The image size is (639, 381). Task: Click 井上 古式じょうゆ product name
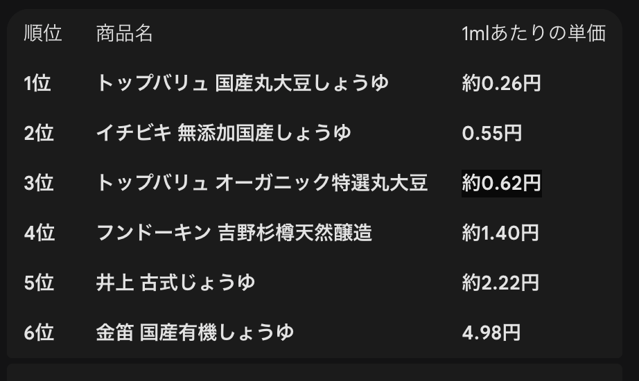point(175,283)
